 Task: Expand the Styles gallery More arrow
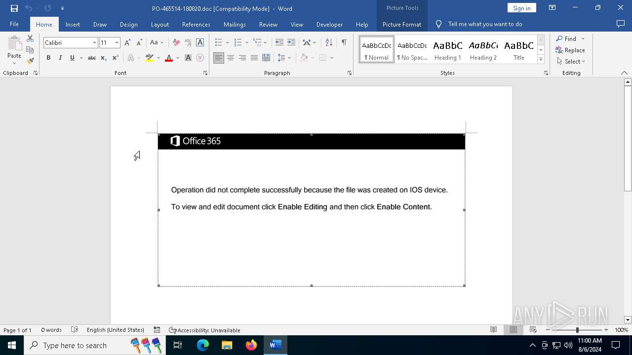pos(541,60)
